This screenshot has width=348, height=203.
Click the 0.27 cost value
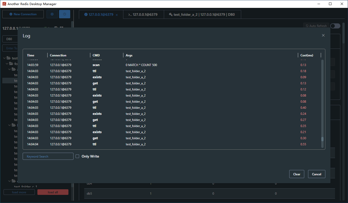coord(303,120)
